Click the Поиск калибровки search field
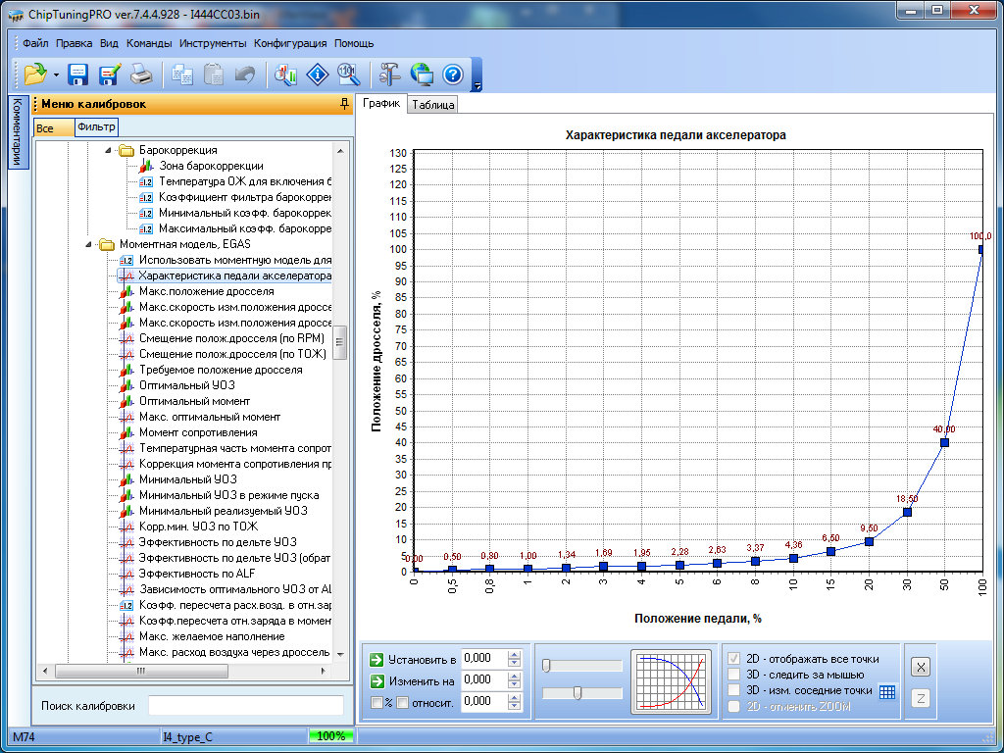The image size is (1004, 753). 245,706
